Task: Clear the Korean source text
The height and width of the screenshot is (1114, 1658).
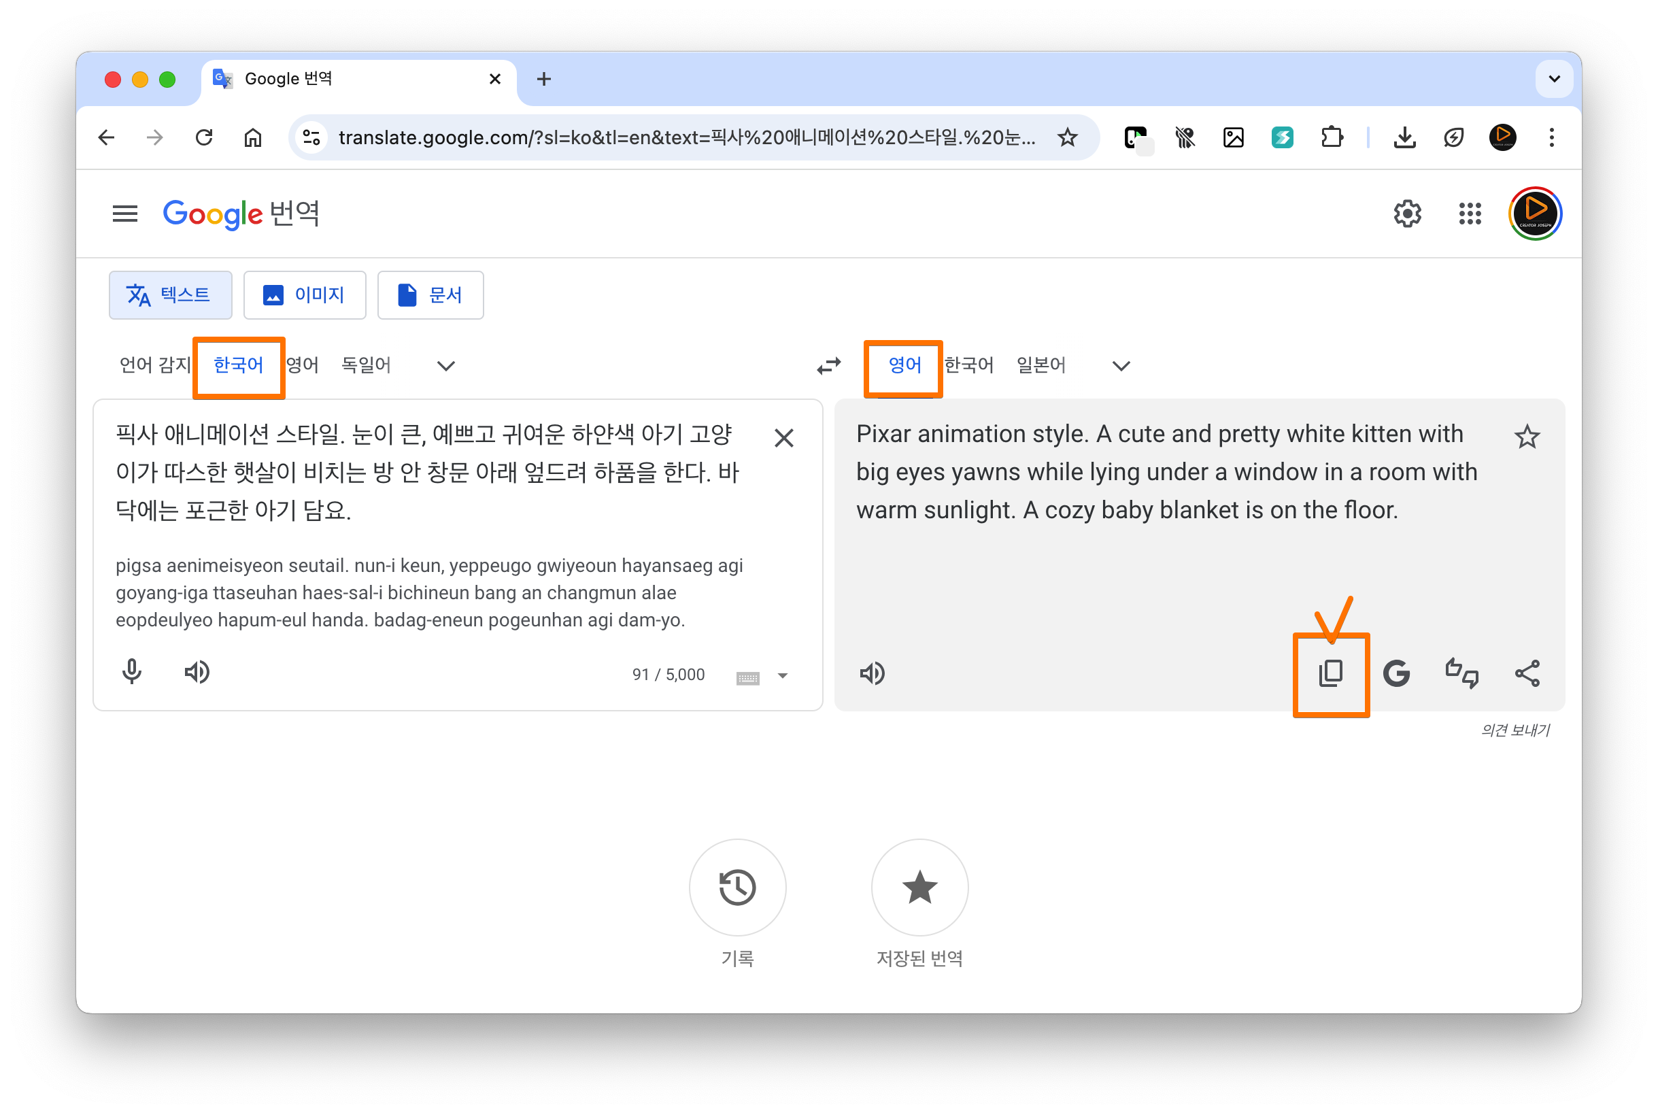Action: (x=783, y=438)
